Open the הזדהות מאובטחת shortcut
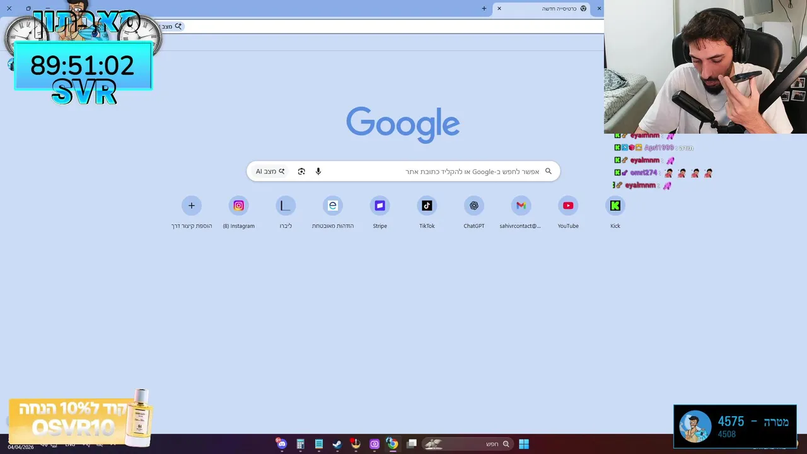 [x=333, y=212]
